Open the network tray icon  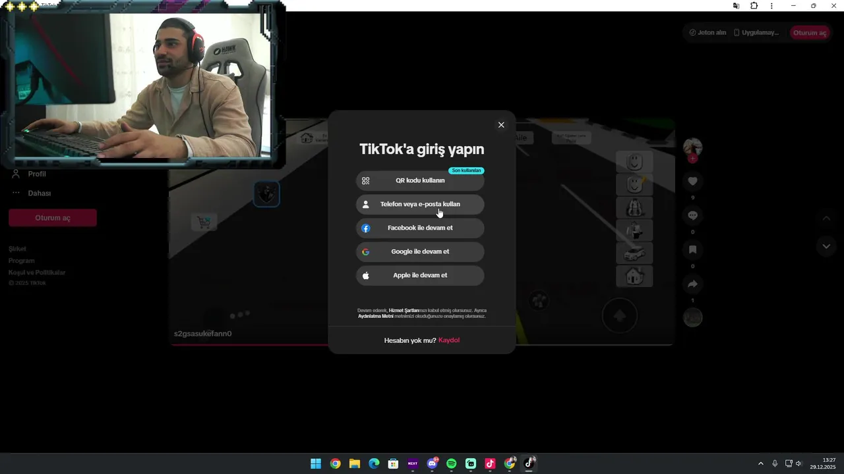tap(789, 463)
